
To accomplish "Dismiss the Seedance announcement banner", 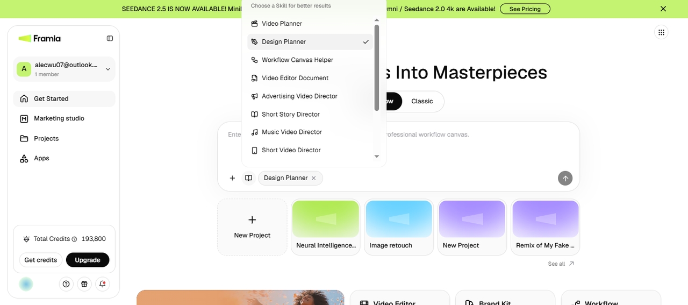I will (x=663, y=9).
